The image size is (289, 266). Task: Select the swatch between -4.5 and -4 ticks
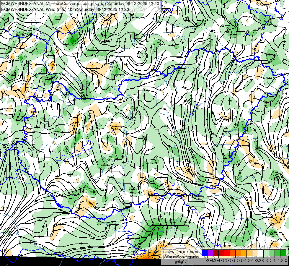pos(216,253)
